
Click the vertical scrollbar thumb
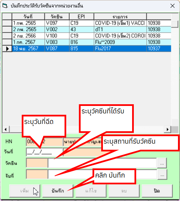tap(175, 24)
